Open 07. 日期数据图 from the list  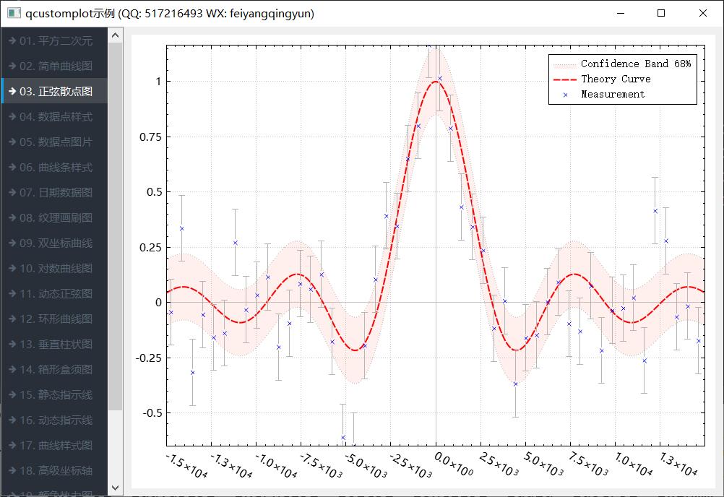(56, 193)
